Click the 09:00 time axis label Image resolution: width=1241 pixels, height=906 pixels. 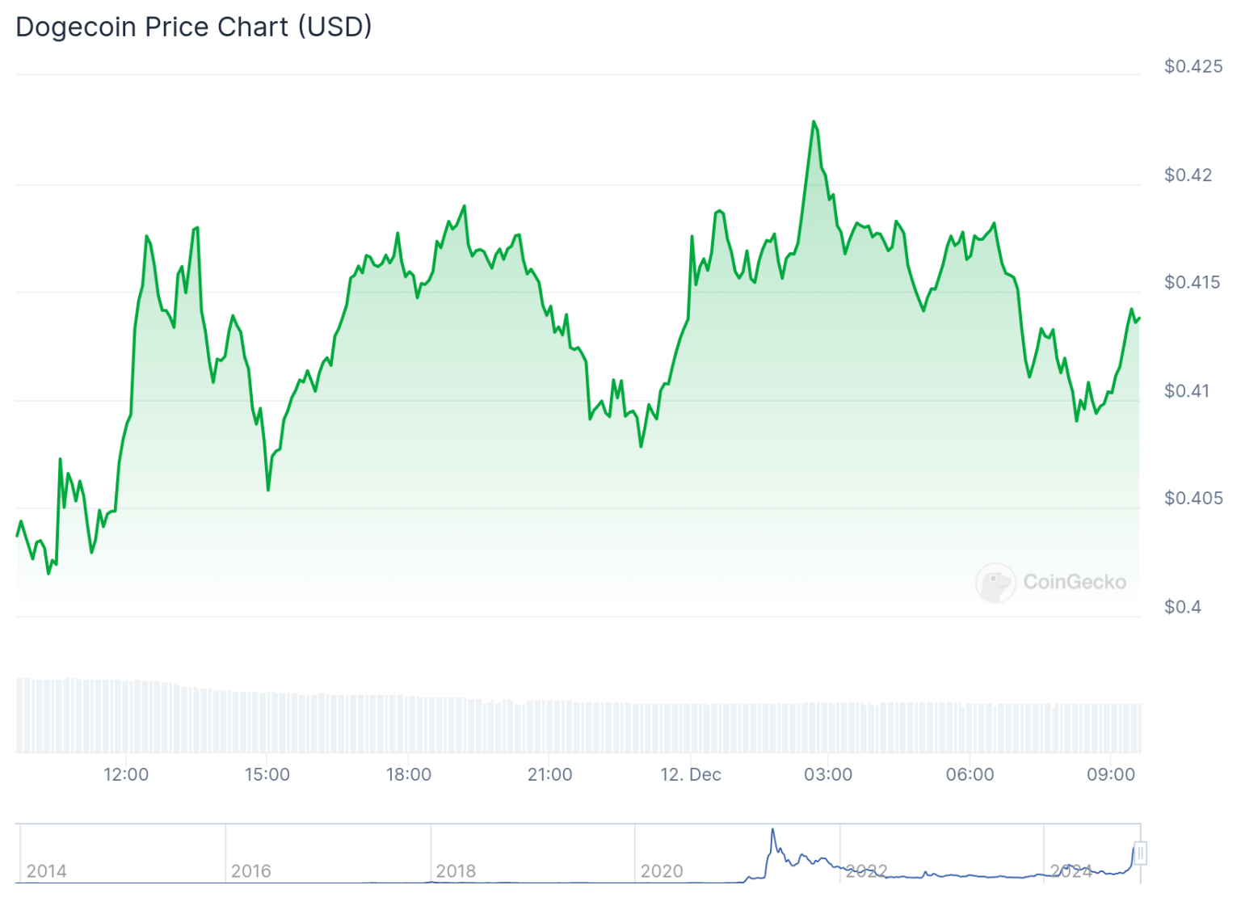click(1111, 774)
